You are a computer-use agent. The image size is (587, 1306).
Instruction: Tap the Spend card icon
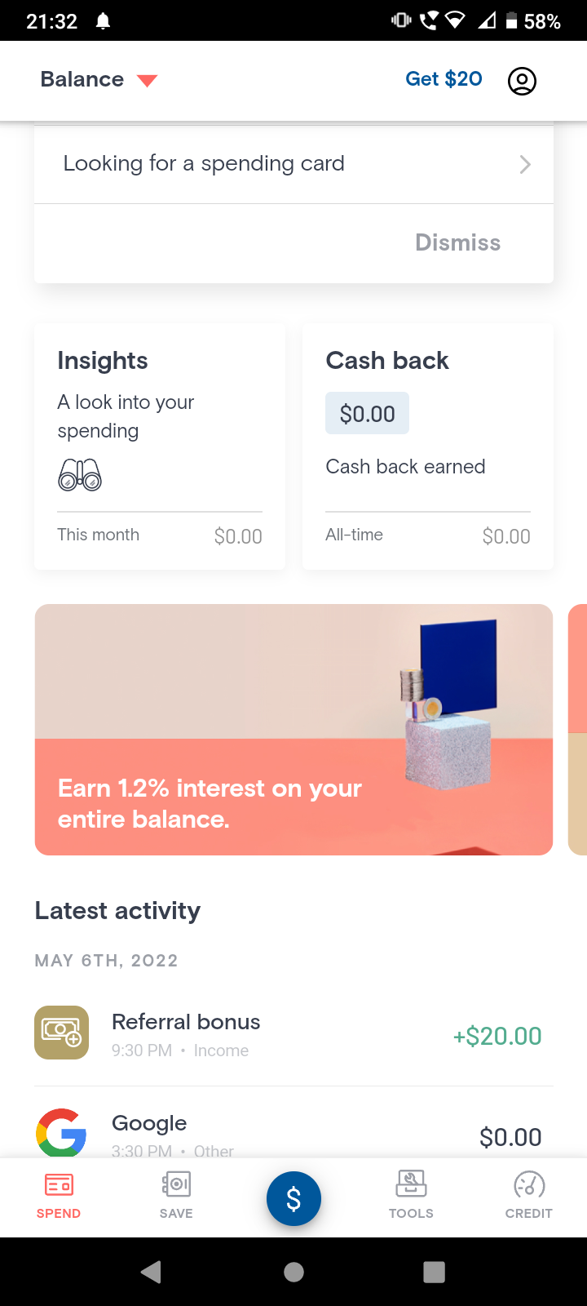[59, 1184]
